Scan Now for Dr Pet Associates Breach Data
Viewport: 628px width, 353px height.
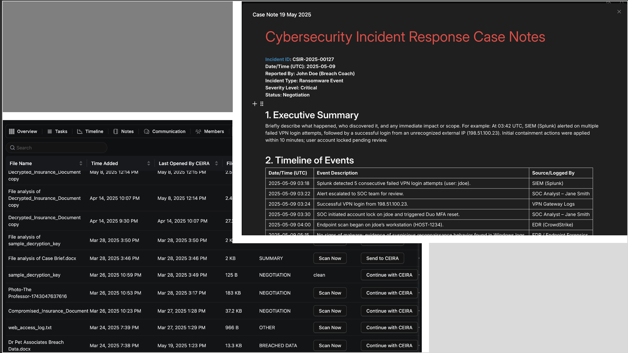click(x=330, y=345)
